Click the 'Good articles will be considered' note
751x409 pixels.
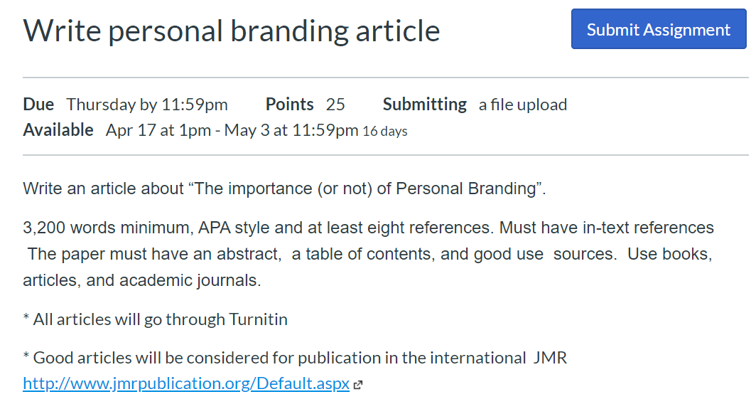[295, 358]
